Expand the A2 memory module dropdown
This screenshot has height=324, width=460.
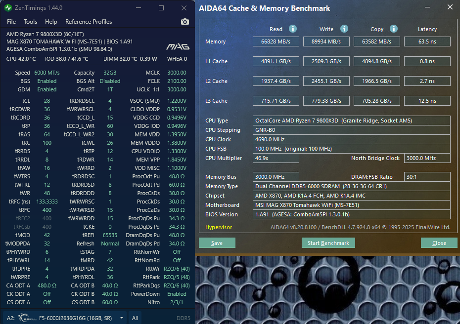click(122, 318)
